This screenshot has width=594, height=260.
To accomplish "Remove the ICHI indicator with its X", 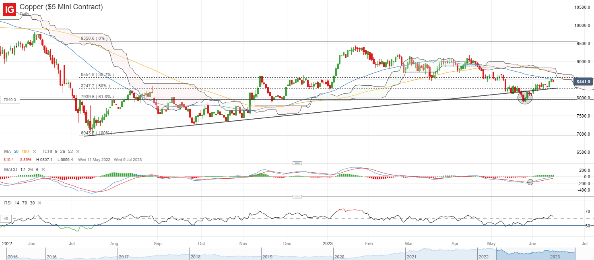I will (x=77, y=151).
